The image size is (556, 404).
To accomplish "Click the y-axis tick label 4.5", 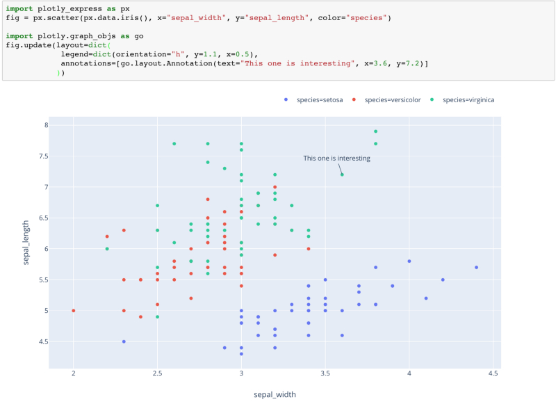I will [44, 341].
